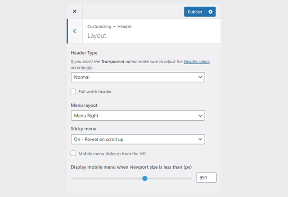Viewport: 288px width, 197px height.
Task: Click the chevron arrow on Sticky menu select
Action: click(200, 139)
